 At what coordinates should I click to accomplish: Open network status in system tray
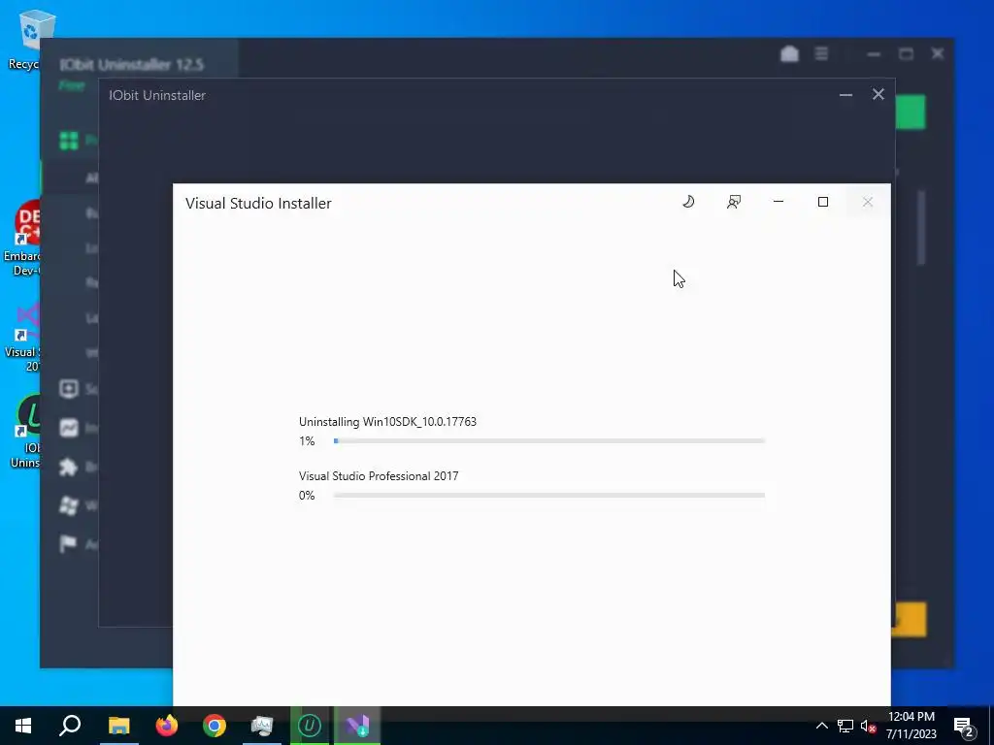pyautogui.click(x=845, y=726)
